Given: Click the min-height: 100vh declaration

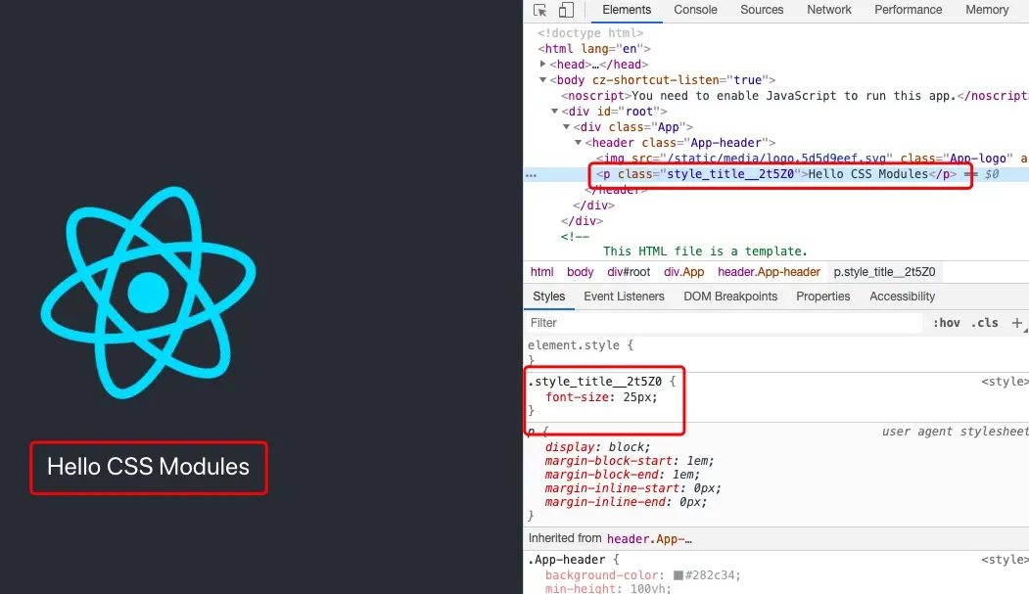Looking at the screenshot, I should (608, 589).
